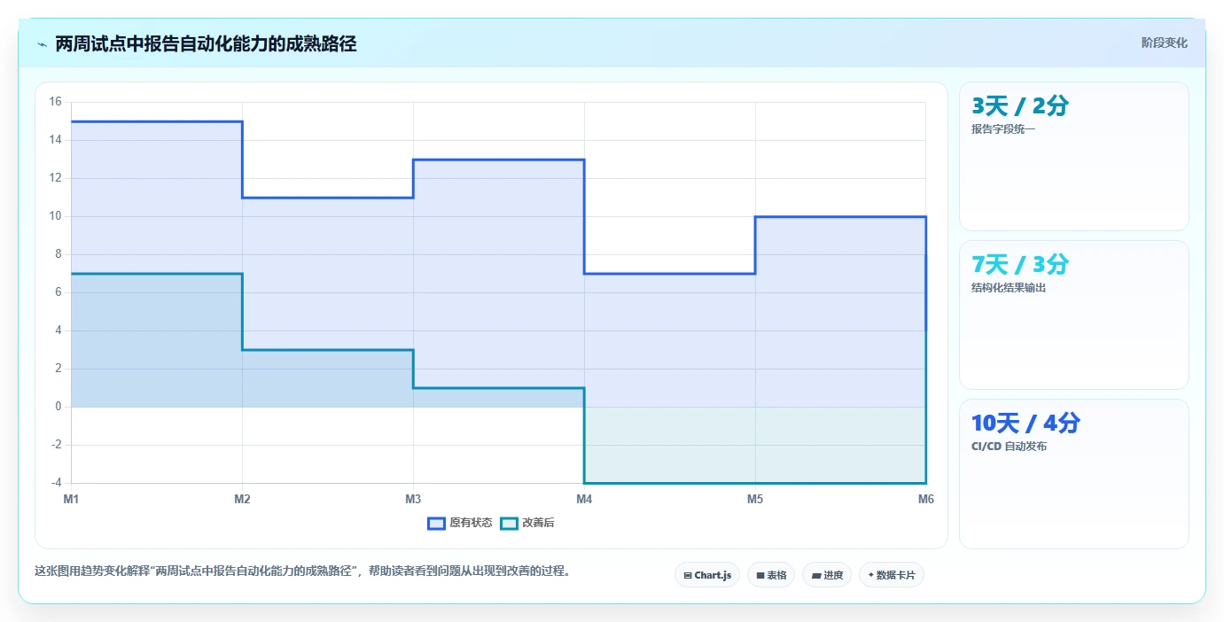The height and width of the screenshot is (622, 1224).
Task: Click the 结构化结果输出 card label
Action: pyautogui.click(x=1009, y=288)
